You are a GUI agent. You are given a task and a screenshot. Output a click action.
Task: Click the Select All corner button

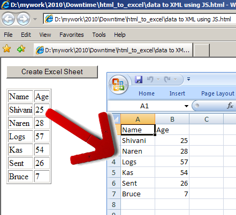tap(116, 119)
